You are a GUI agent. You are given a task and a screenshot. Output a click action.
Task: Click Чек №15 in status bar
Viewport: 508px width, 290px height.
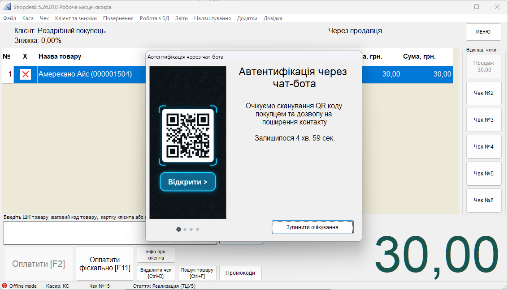(100, 286)
